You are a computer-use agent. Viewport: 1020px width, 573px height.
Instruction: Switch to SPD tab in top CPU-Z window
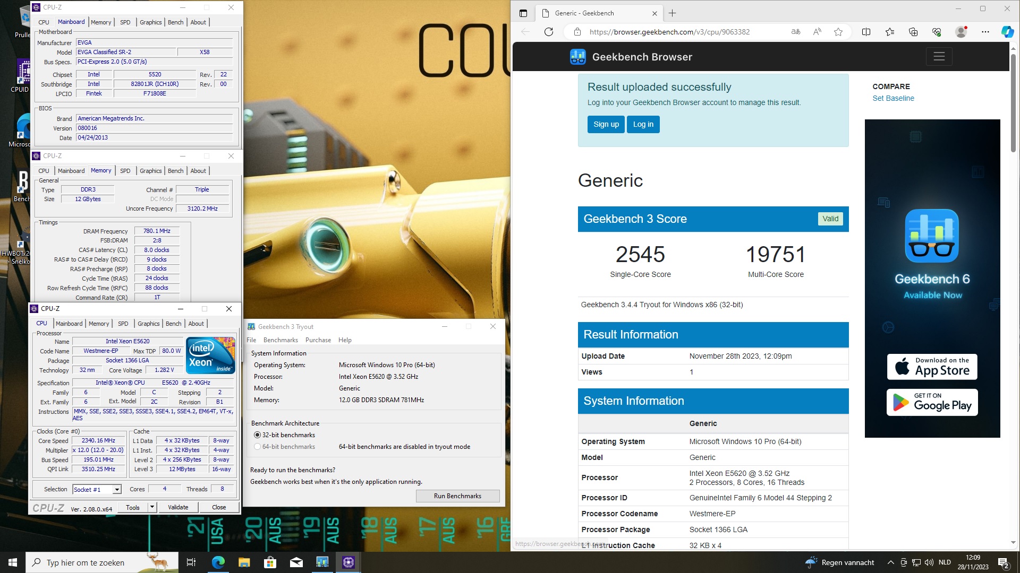[x=125, y=22]
